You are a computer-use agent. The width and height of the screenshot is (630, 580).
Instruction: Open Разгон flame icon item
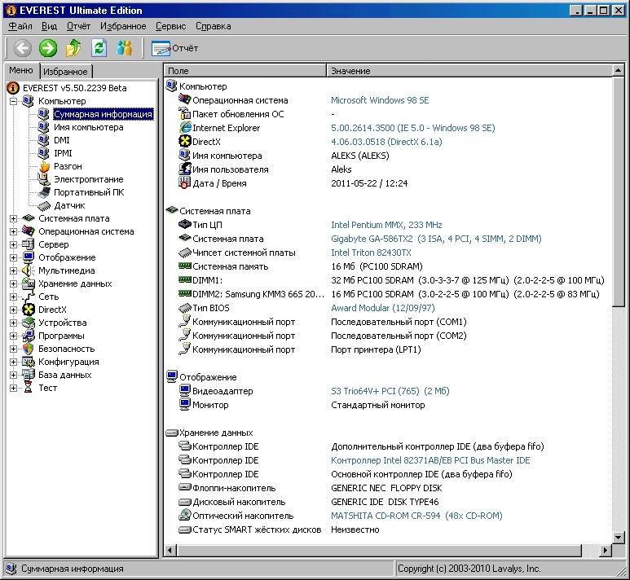(45, 166)
